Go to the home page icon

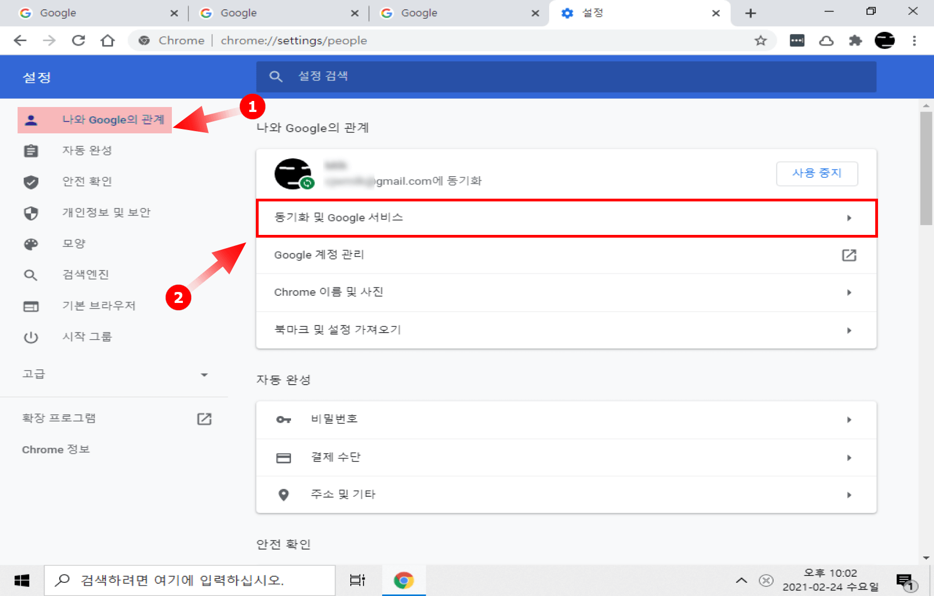[108, 41]
